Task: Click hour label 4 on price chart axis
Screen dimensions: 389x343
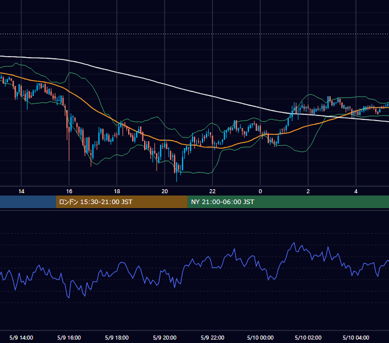Action: (356, 192)
